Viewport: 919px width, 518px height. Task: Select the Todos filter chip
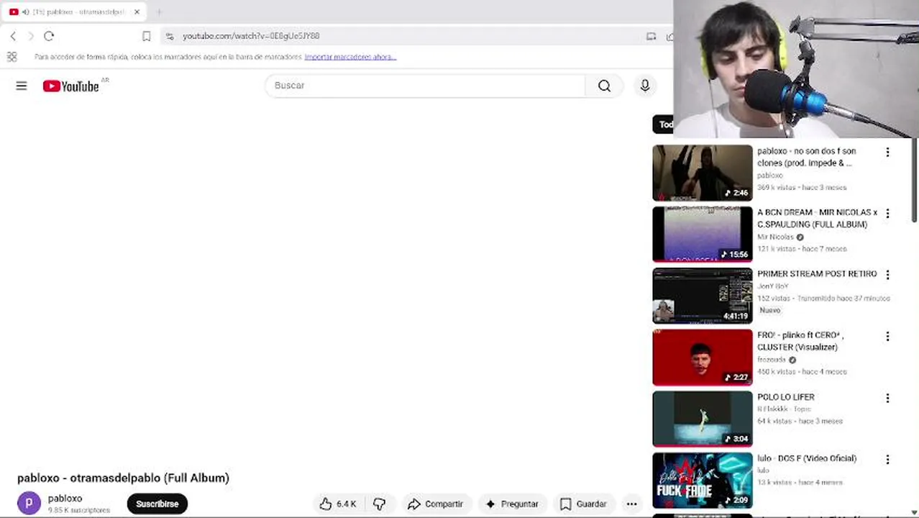point(663,124)
